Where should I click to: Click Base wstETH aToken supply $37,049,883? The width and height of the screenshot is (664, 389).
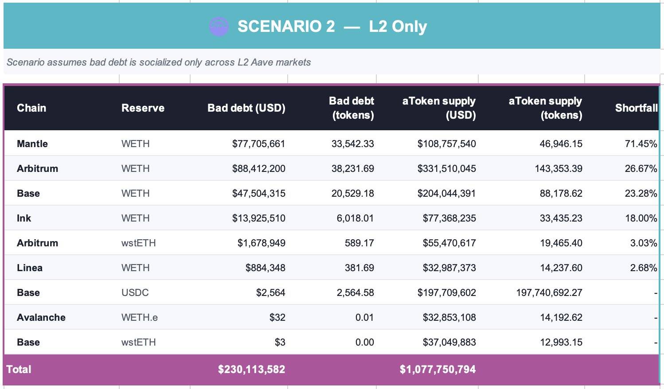coord(446,342)
